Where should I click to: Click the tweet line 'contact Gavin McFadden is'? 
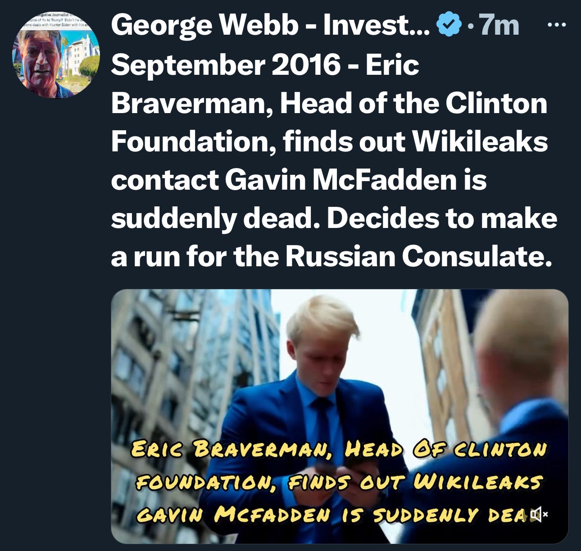(299, 179)
